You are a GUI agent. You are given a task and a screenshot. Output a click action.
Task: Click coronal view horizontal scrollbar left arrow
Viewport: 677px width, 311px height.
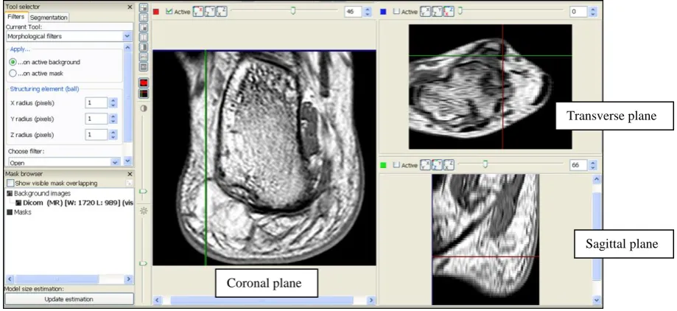point(158,300)
